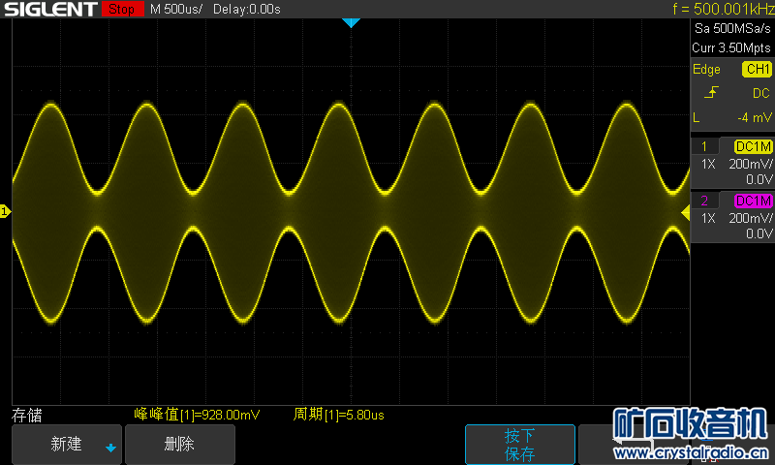
Task: Click the 周期[1]=5.80us measurement
Action: [x=338, y=415]
